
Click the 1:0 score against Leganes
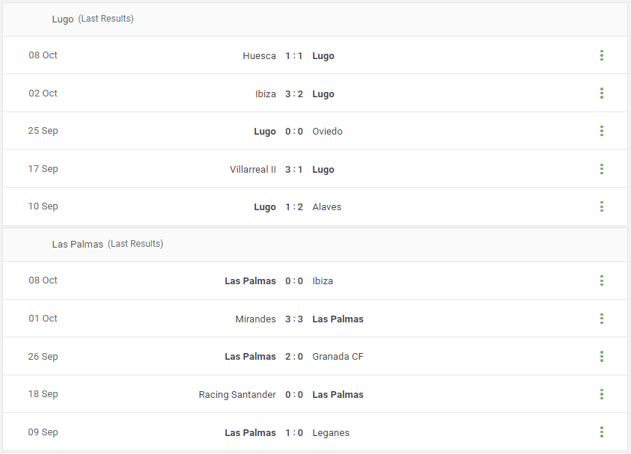pyautogui.click(x=294, y=433)
